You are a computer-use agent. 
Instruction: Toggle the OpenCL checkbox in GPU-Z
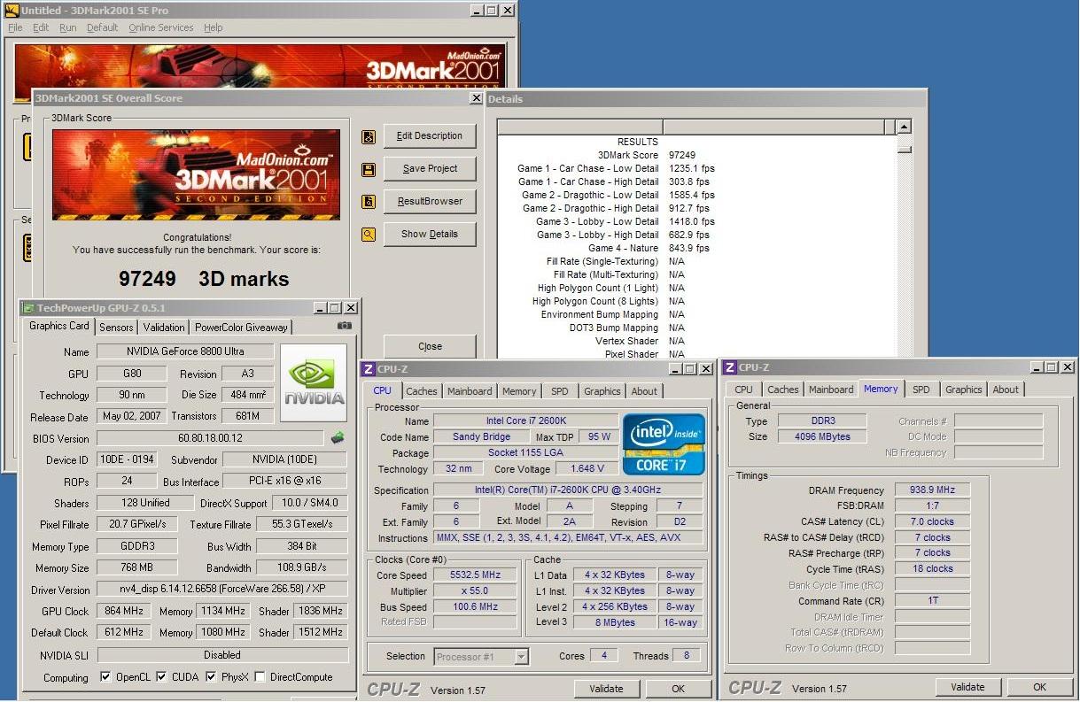click(106, 677)
